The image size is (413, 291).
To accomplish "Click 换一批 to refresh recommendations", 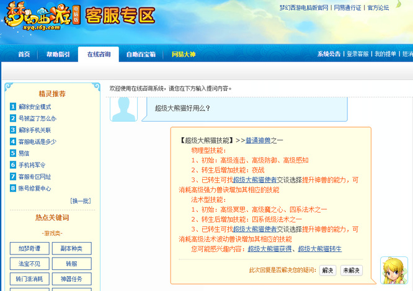I will click(x=81, y=201).
